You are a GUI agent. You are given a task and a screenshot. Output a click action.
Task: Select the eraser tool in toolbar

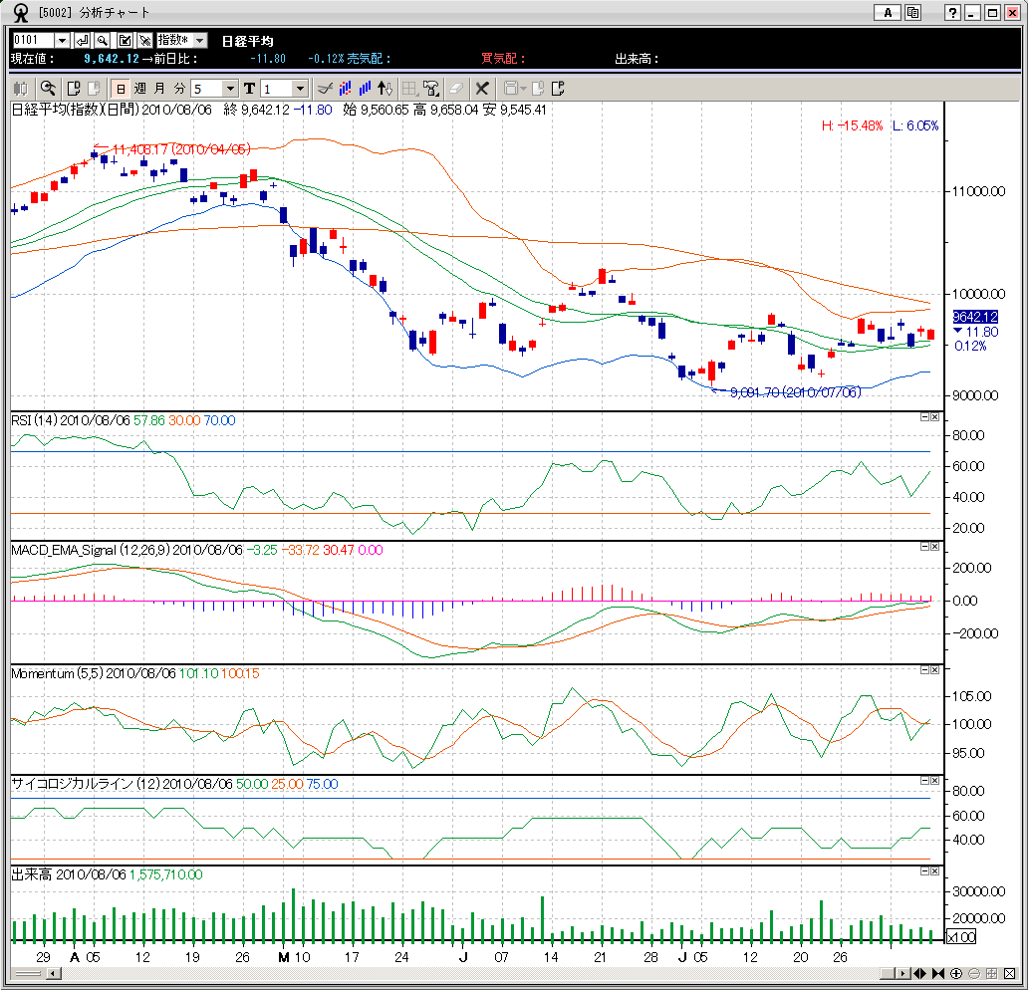click(456, 89)
